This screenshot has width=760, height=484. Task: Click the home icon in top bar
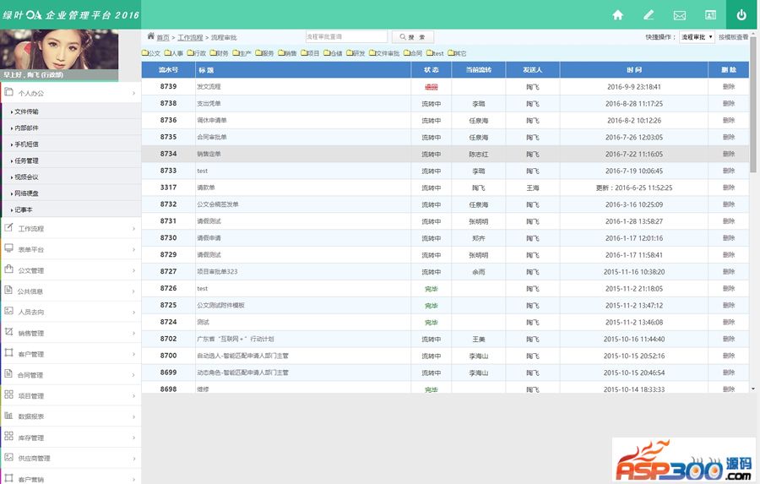[617, 14]
